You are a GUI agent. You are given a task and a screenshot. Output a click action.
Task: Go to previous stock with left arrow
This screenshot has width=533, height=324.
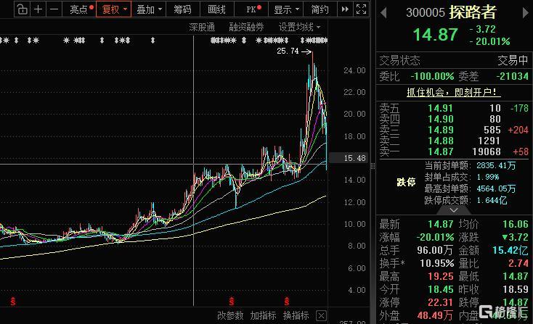coord(383,13)
